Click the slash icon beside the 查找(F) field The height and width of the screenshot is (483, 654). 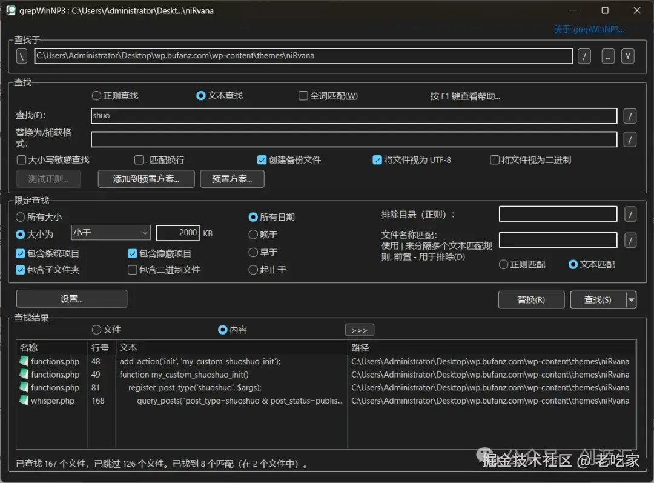(x=630, y=115)
